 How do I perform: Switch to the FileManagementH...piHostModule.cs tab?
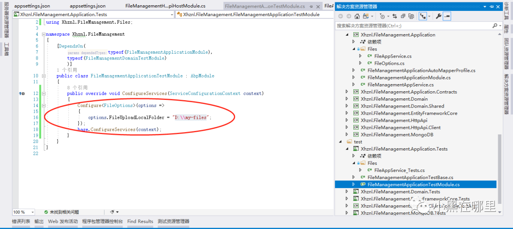166,6
